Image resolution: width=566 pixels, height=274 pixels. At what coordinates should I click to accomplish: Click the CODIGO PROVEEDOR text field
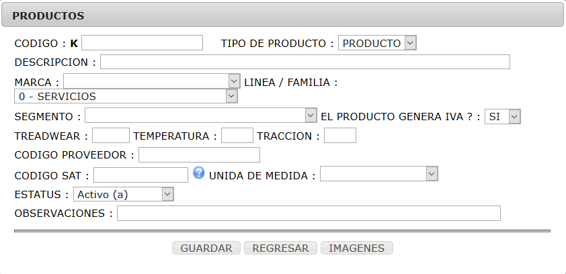click(x=199, y=154)
